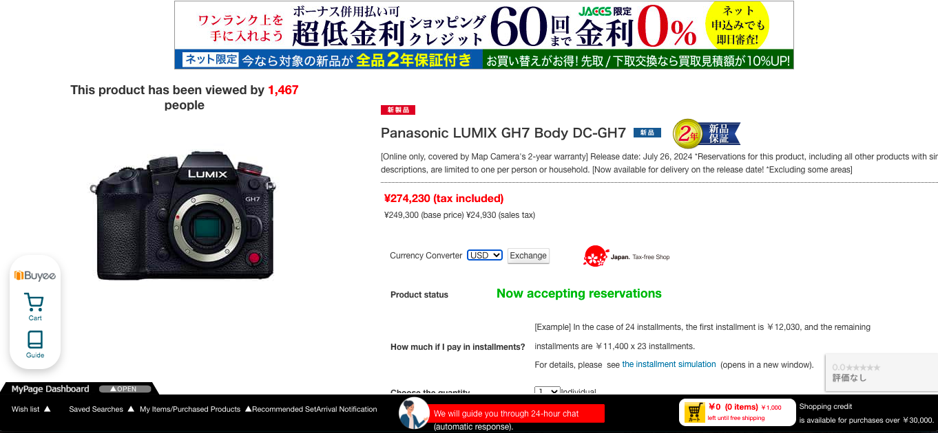Click the Exchange currency button
Viewport: 938px width, 433px height.
pyautogui.click(x=528, y=256)
